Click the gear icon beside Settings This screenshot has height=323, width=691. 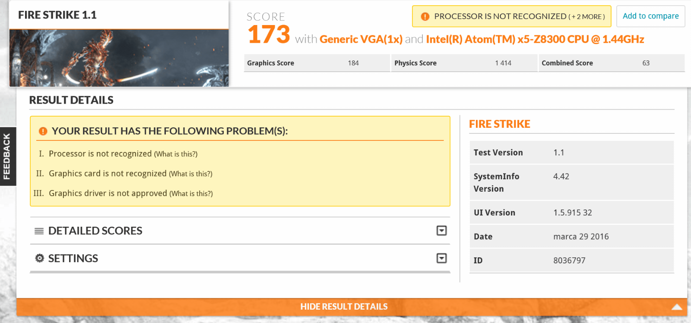(x=39, y=258)
